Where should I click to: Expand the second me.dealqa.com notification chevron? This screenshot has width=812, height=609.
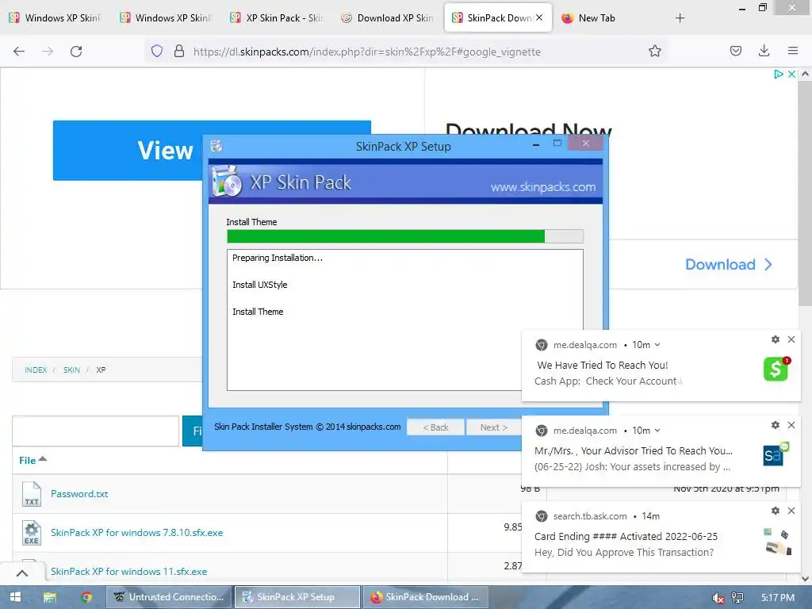tap(657, 431)
